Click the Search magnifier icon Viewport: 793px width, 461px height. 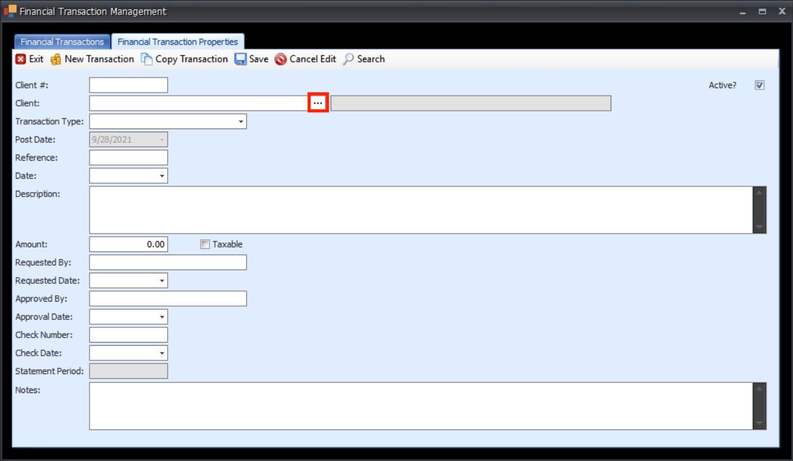click(x=348, y=59)
